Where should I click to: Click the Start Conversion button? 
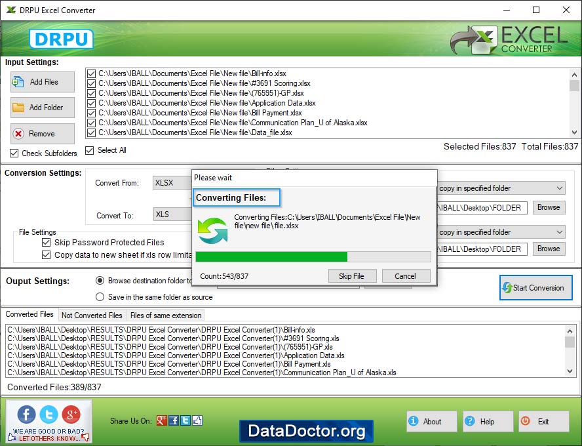[x=535, y=288]
